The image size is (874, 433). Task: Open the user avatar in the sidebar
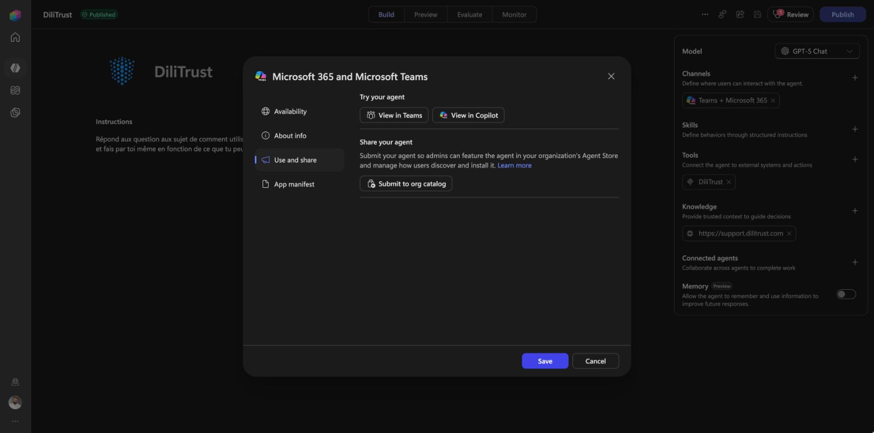pos(15,402)
